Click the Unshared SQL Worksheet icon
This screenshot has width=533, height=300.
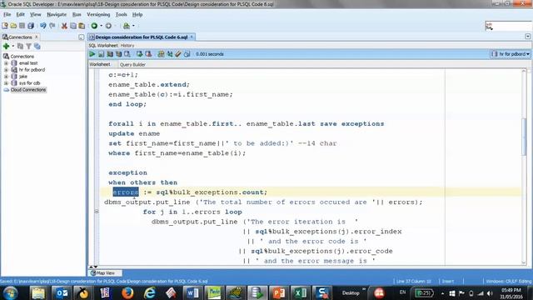(161, 54)
